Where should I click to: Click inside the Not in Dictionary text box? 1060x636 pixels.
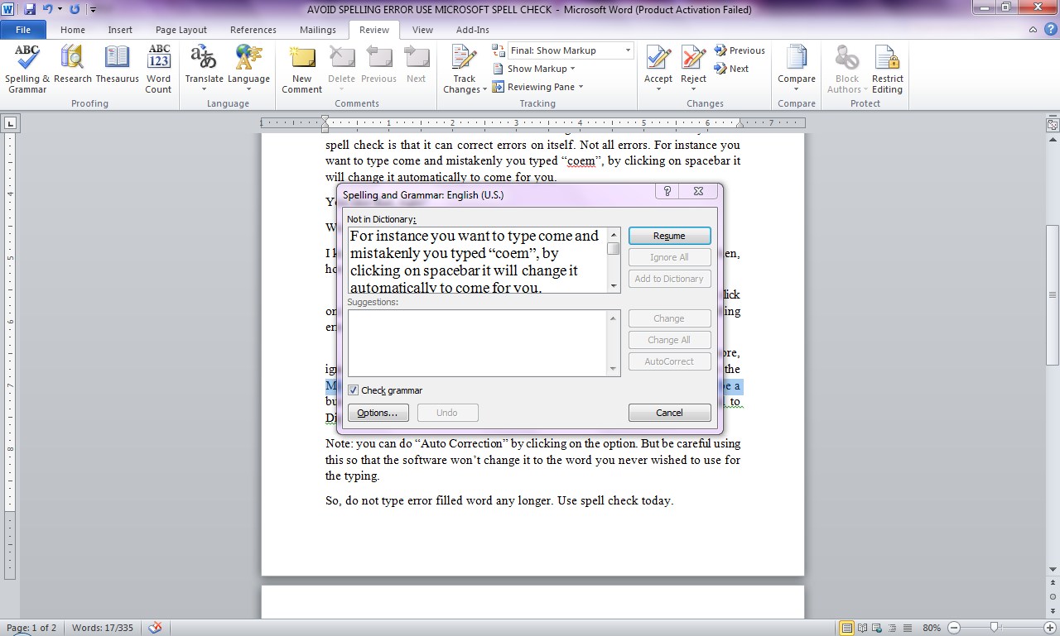pos(478,261)
